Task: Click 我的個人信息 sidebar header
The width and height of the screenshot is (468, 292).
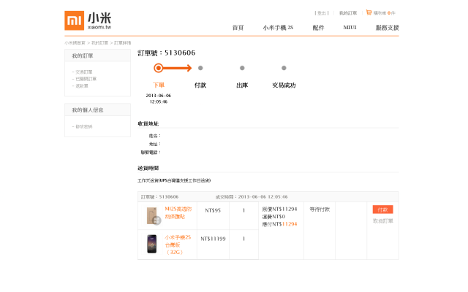Action: pos(88,110)
